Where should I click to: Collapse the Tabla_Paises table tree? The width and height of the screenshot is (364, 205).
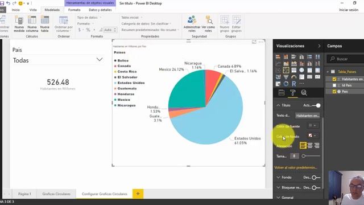328,72
